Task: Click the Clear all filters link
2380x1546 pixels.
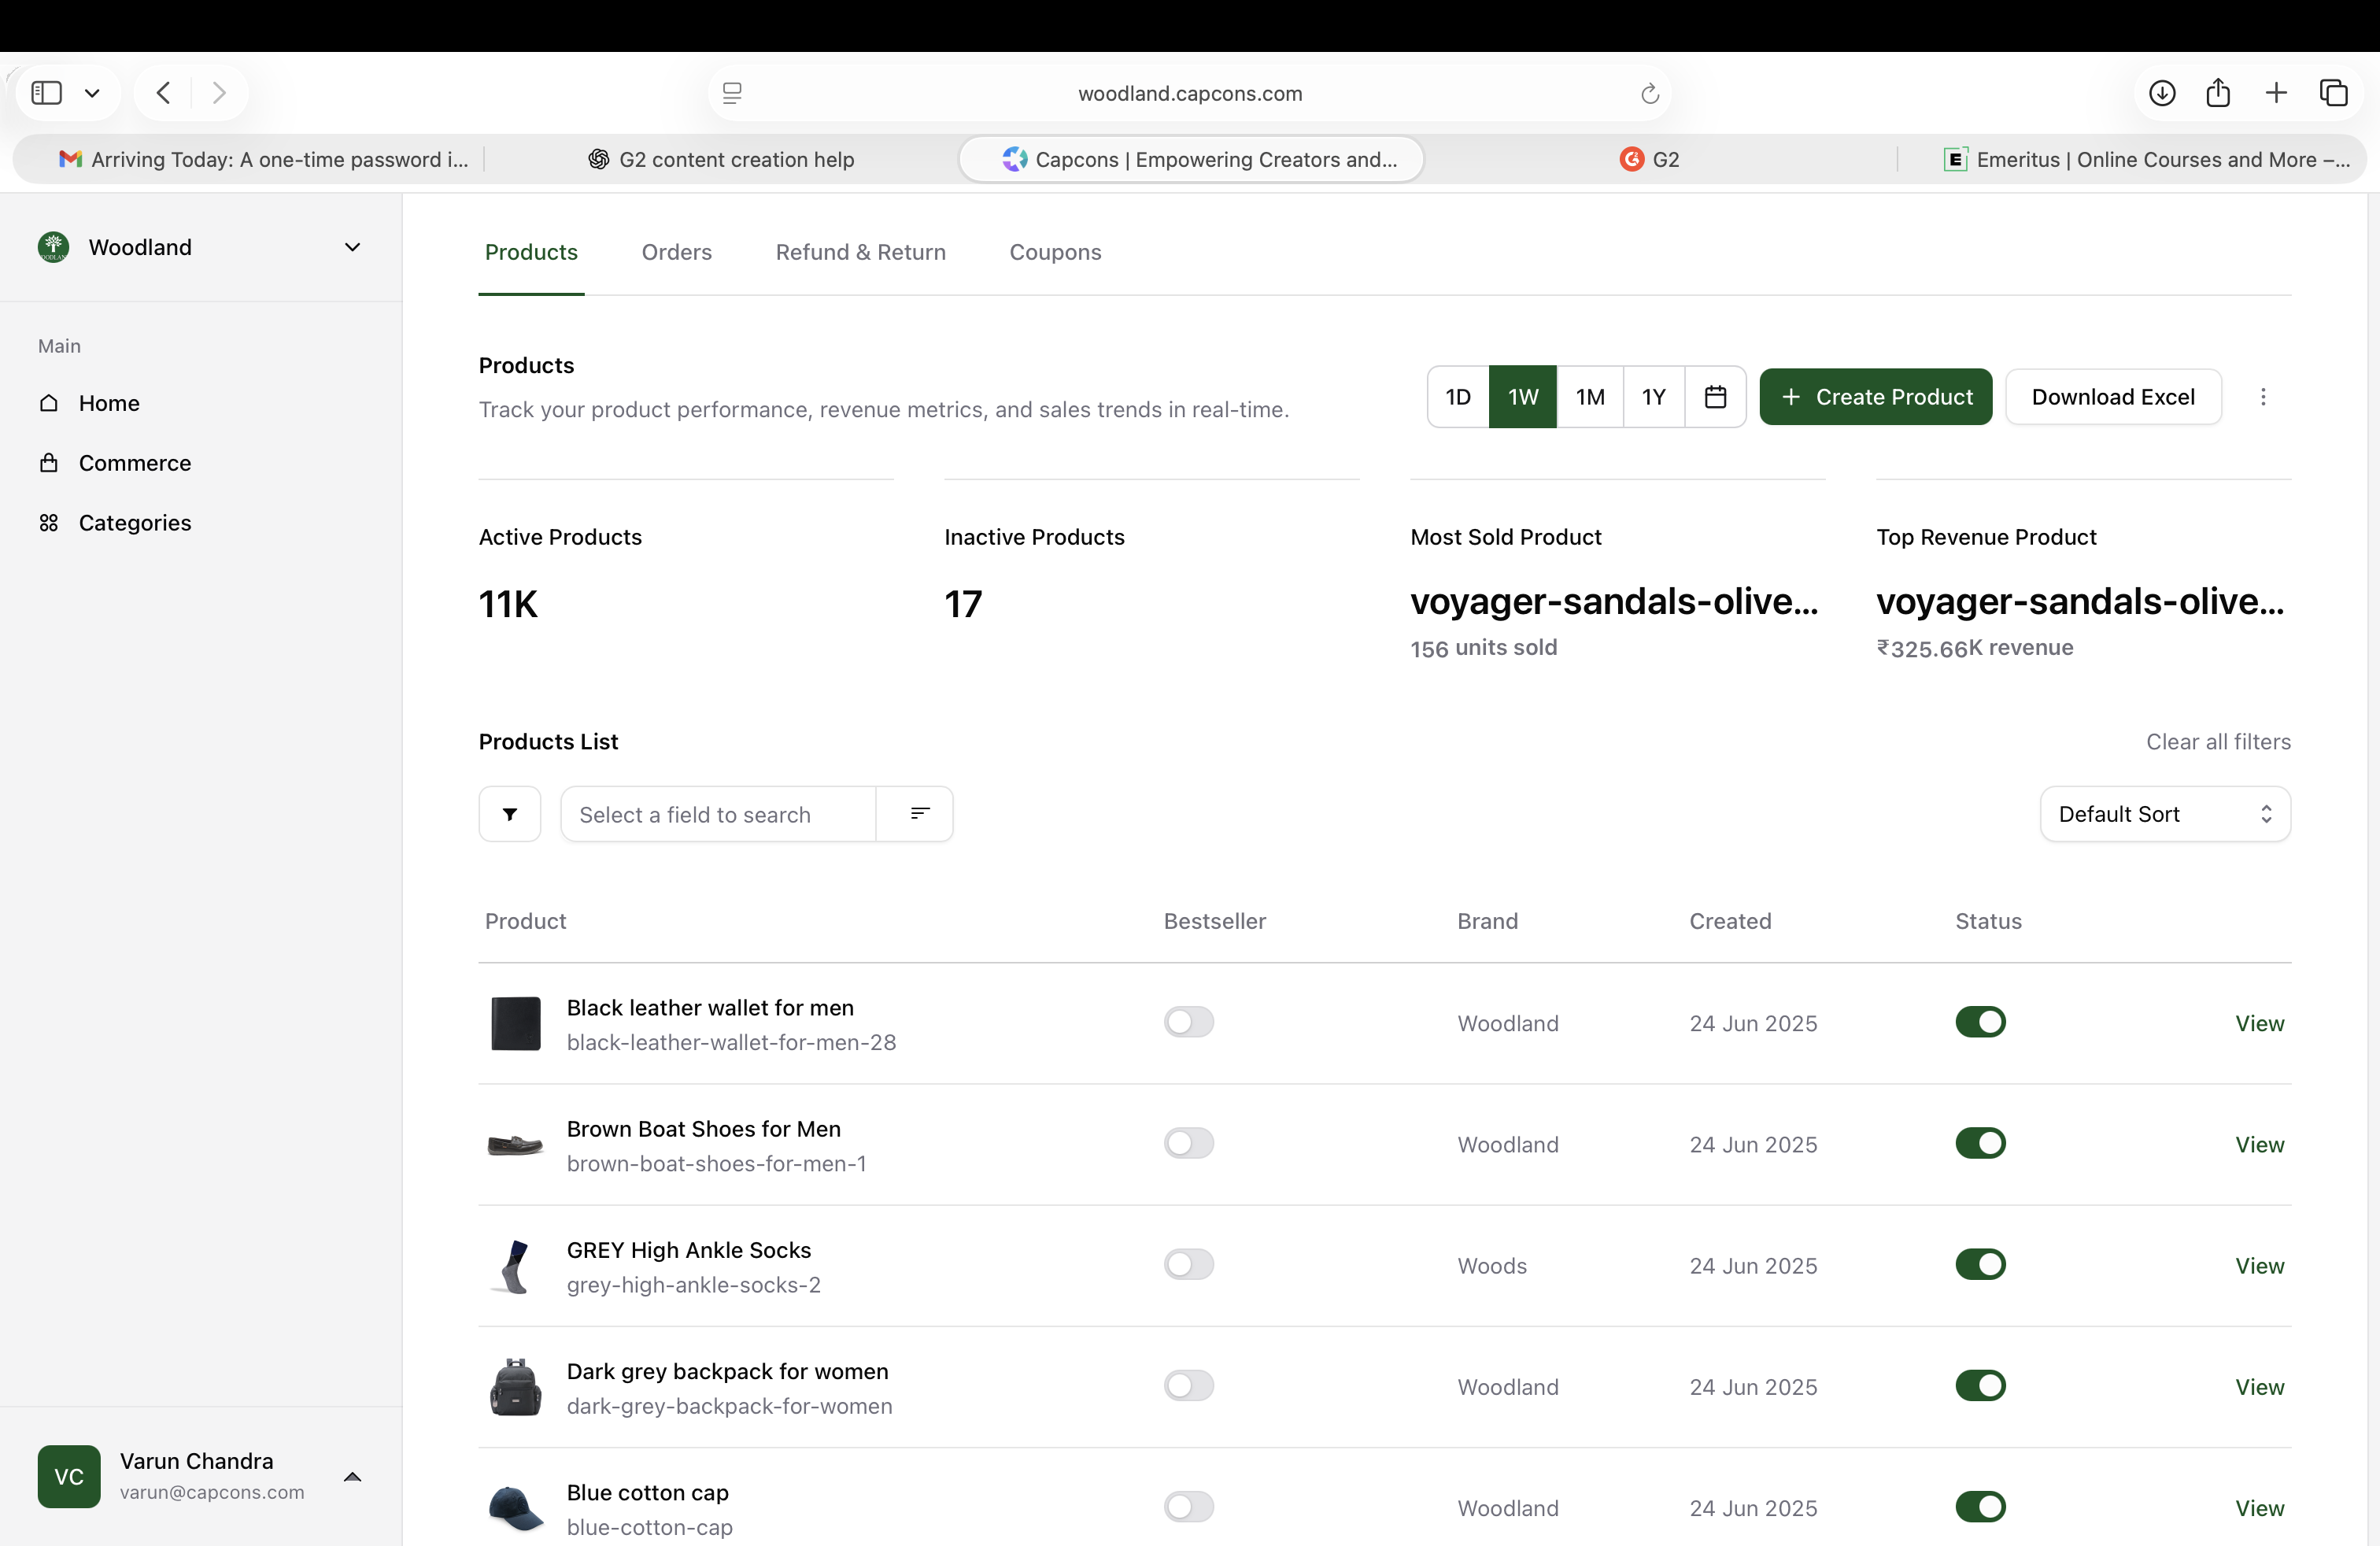Action: [2217, 741]
